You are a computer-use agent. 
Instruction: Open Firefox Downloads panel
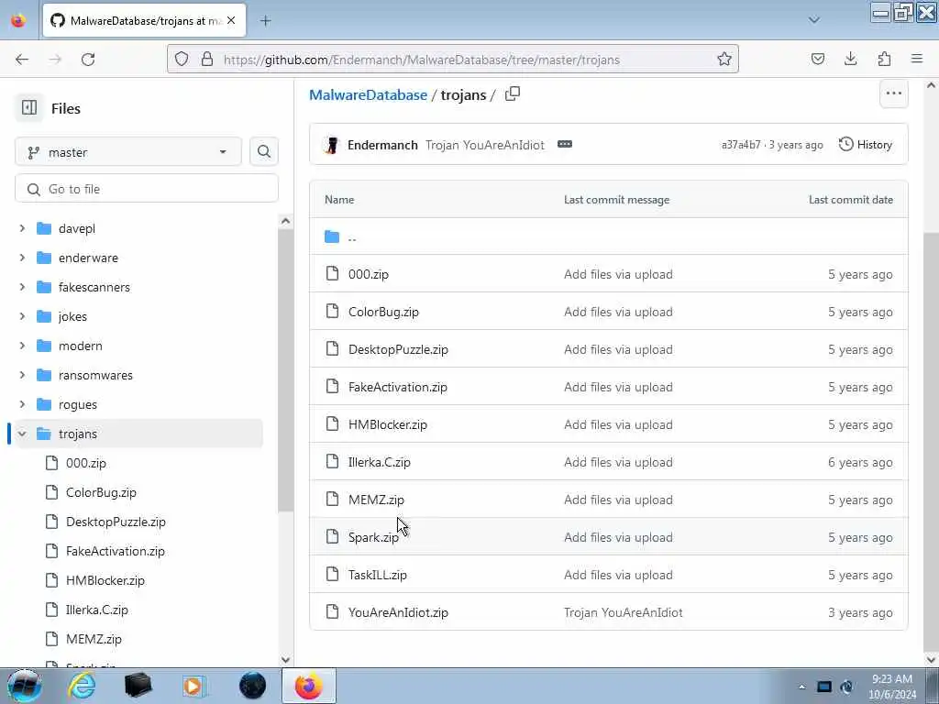click(850, 59)
